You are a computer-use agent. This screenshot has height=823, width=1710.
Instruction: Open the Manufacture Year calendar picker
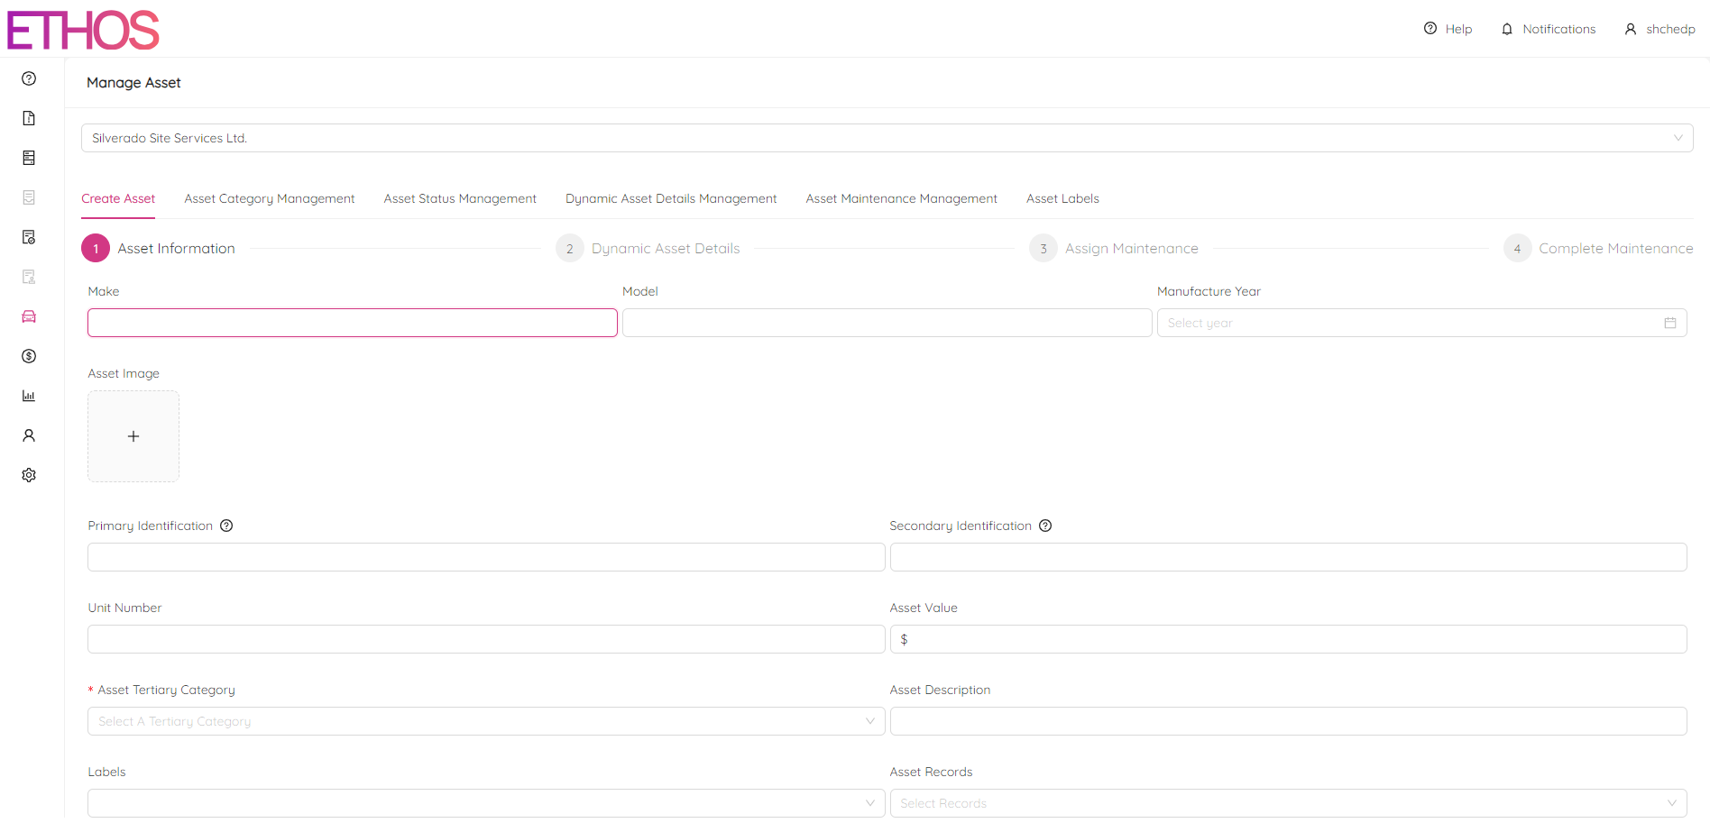pyautogui.click(x=1670, y=322)
